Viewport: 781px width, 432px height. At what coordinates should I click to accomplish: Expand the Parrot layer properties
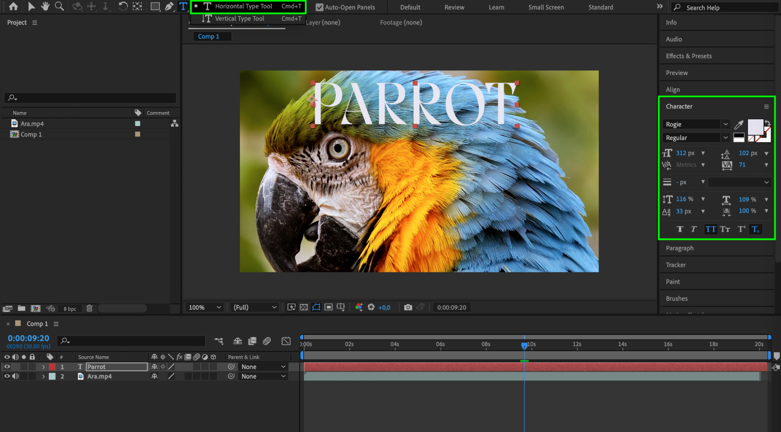(43, 367)
